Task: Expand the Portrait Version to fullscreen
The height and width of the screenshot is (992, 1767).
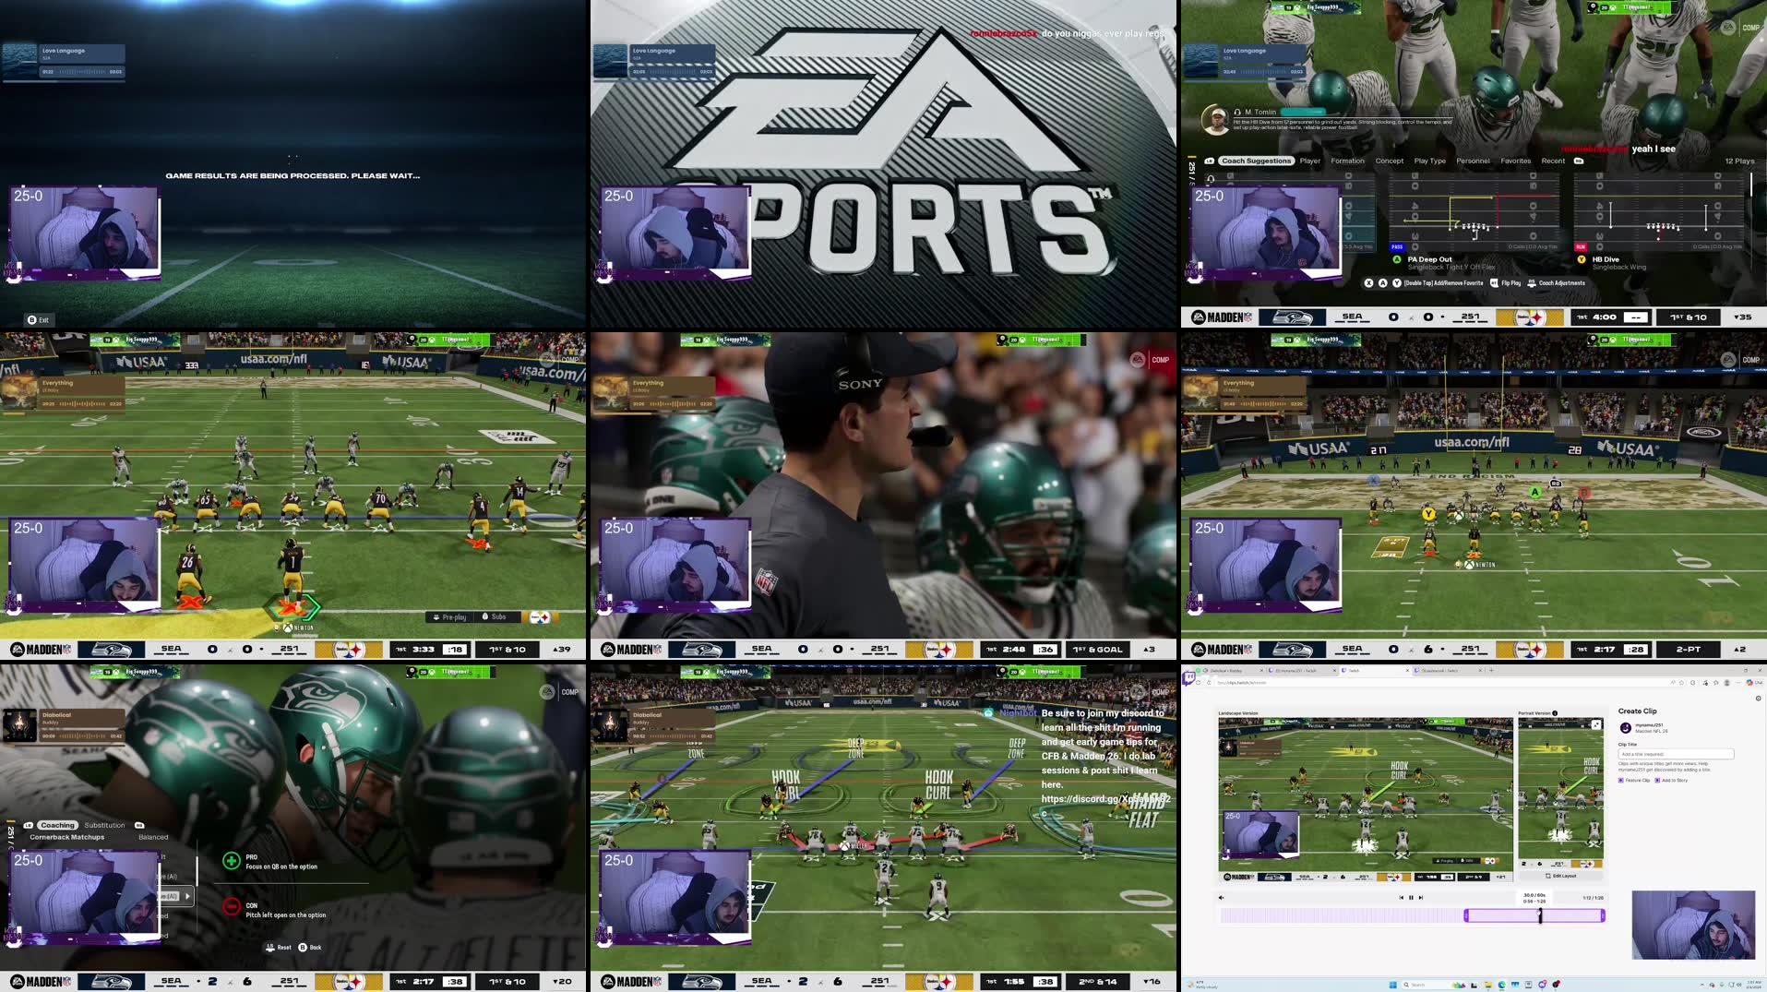Action: pos(1596,724)
